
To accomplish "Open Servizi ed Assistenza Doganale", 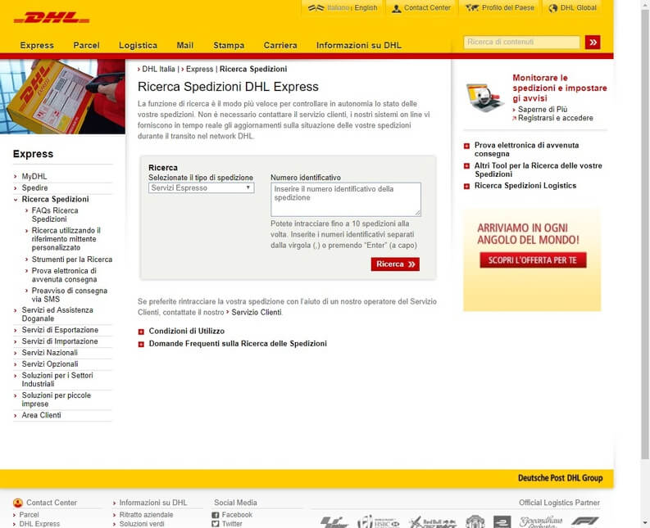I will pyautogui.click(x=57, y=314).
